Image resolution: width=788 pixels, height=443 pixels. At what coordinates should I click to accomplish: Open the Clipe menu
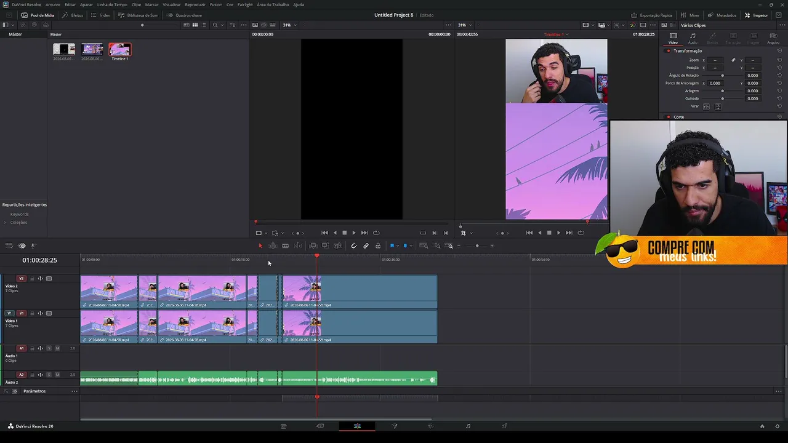point(136,4)
